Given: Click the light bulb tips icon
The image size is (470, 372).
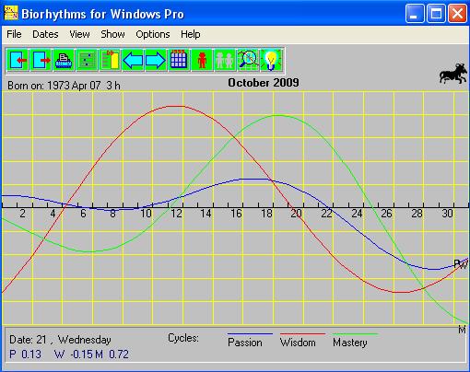Looking at the screenshot, I should click(271, 60).
